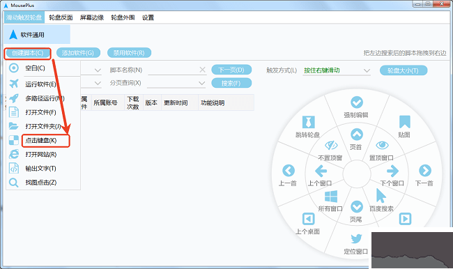Click the 下载次数 column header
The image size is (453, 269).
[x=133, y=103]
